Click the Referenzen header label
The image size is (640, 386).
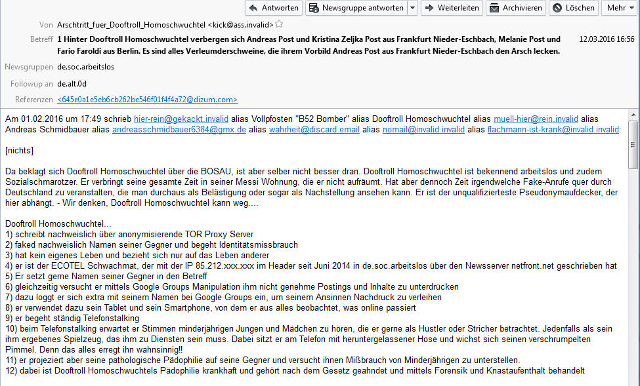tap(34, 100)
